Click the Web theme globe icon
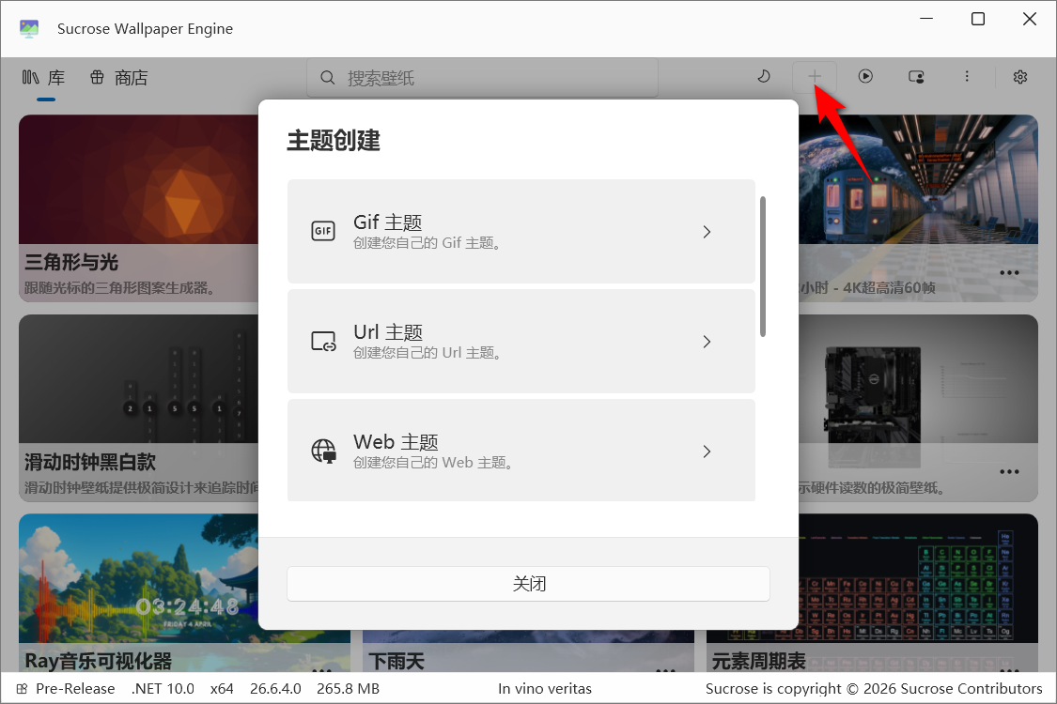 tap(323, 451)
